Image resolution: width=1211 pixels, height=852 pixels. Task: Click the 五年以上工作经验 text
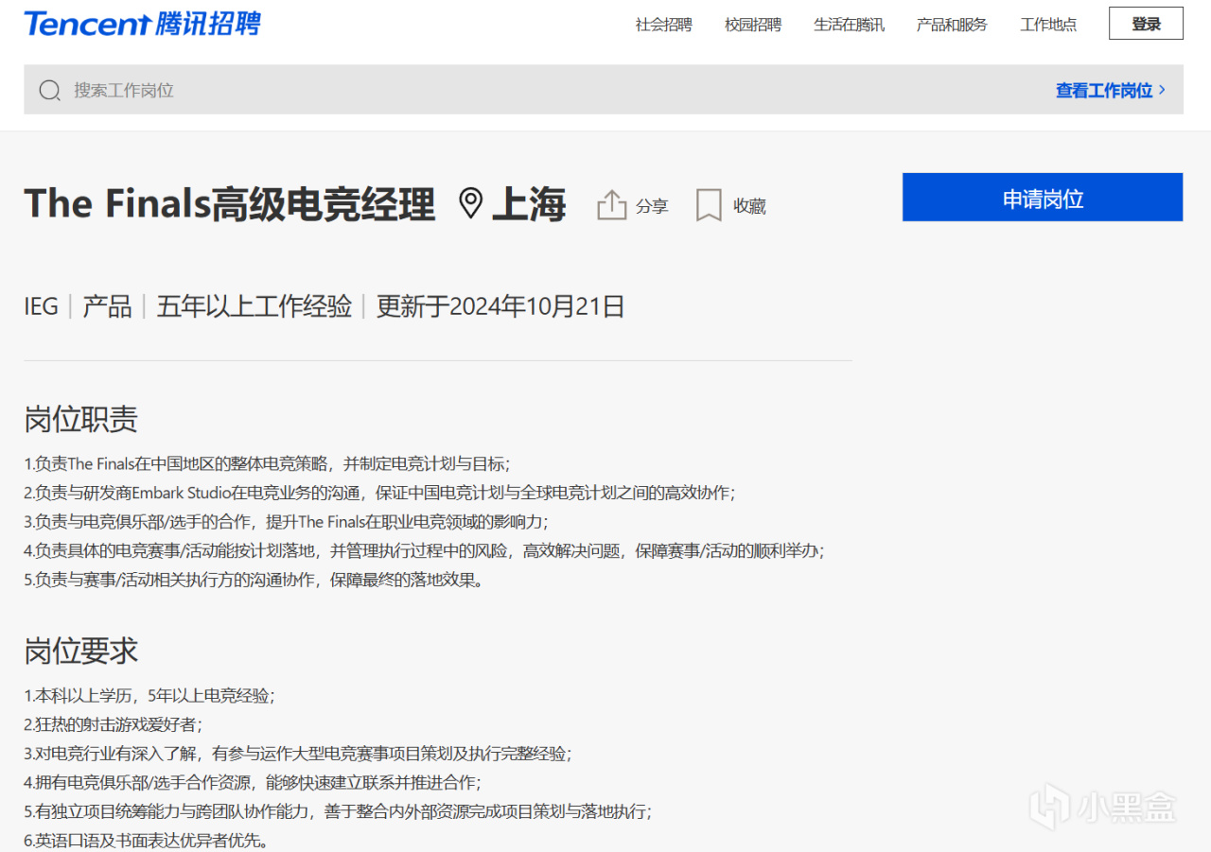point(254,306)
